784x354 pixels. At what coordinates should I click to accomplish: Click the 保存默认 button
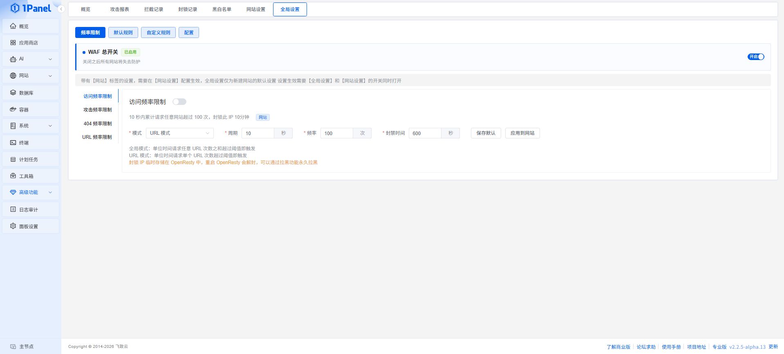(486, 133)
